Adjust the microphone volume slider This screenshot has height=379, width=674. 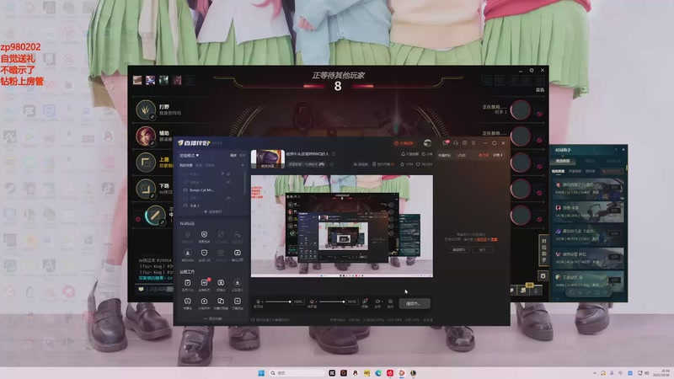(x=277, y=302)
